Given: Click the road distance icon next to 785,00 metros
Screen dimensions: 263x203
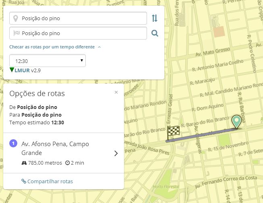Looking at the screenshot, I should point(24,163).
